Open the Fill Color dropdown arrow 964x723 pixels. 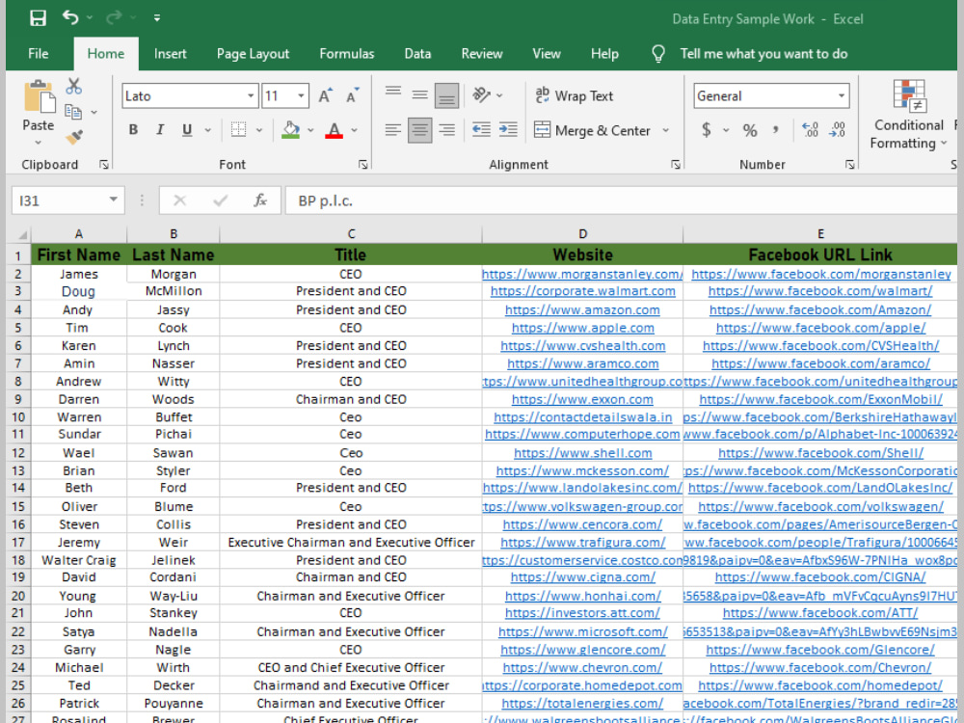[310, 130]
